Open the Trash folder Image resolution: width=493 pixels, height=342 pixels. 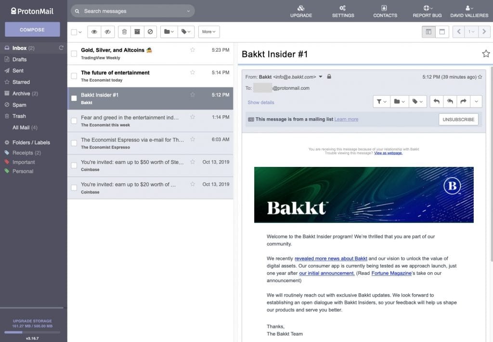tap(19, 116)
